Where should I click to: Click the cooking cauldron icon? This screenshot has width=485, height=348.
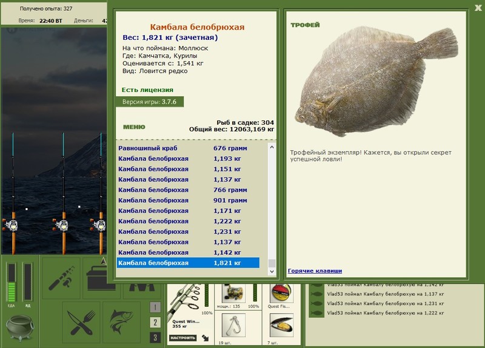click(20, 328)
